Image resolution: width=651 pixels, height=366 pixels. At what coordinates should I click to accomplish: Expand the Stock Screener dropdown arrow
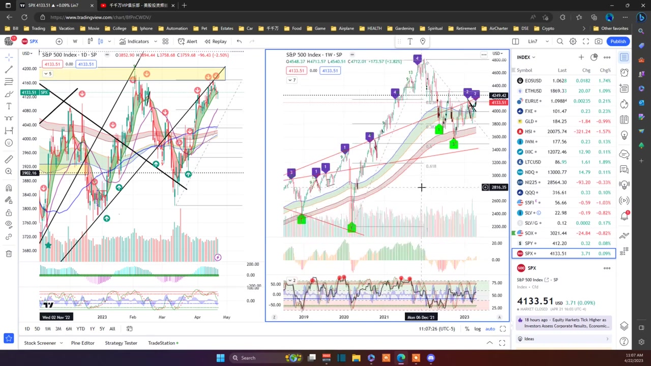tap(62, 343)
